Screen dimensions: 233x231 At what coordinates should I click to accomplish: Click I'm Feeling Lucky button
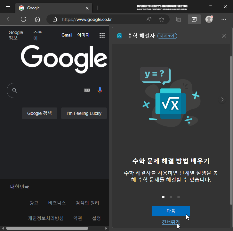tap(84, 113)
